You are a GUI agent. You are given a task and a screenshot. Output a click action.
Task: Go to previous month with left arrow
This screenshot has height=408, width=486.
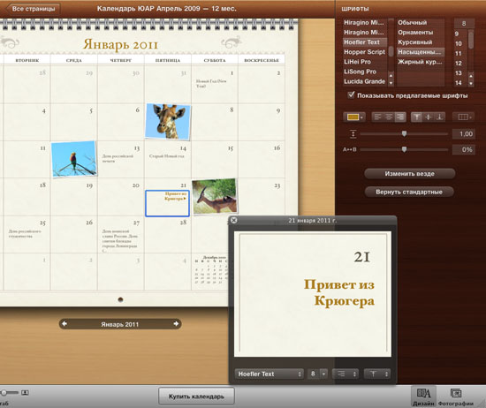click(65, 324)
